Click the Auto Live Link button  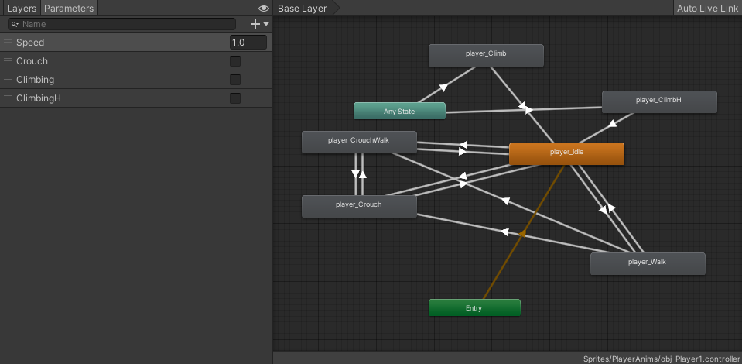coord(707,9)
